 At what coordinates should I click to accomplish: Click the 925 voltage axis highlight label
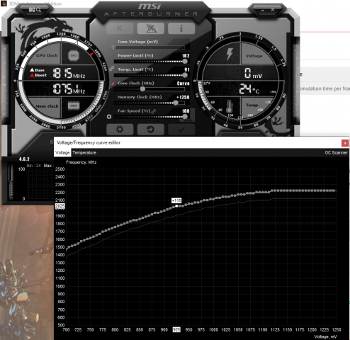(x=176, y=329)
